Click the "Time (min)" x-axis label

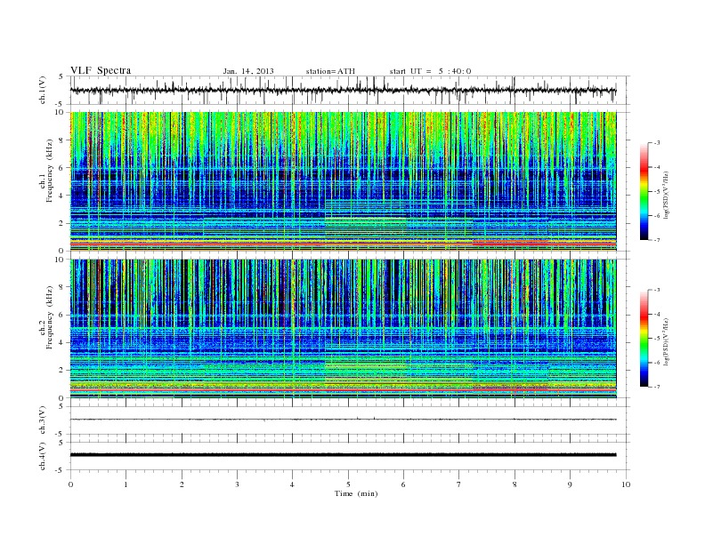[356, 493]
